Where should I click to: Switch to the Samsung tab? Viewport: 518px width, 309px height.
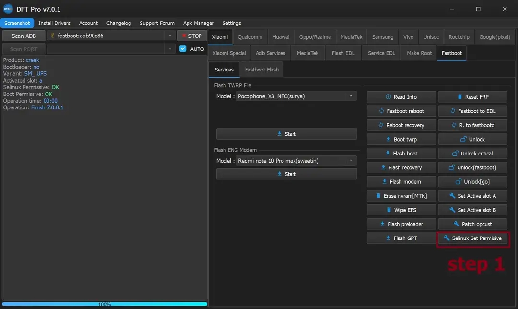pos(383,37)
